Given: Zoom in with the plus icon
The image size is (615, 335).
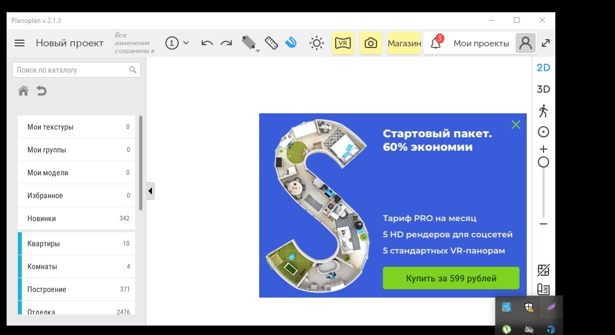Looking at the screenshot, I should click(x=544, y=149).
